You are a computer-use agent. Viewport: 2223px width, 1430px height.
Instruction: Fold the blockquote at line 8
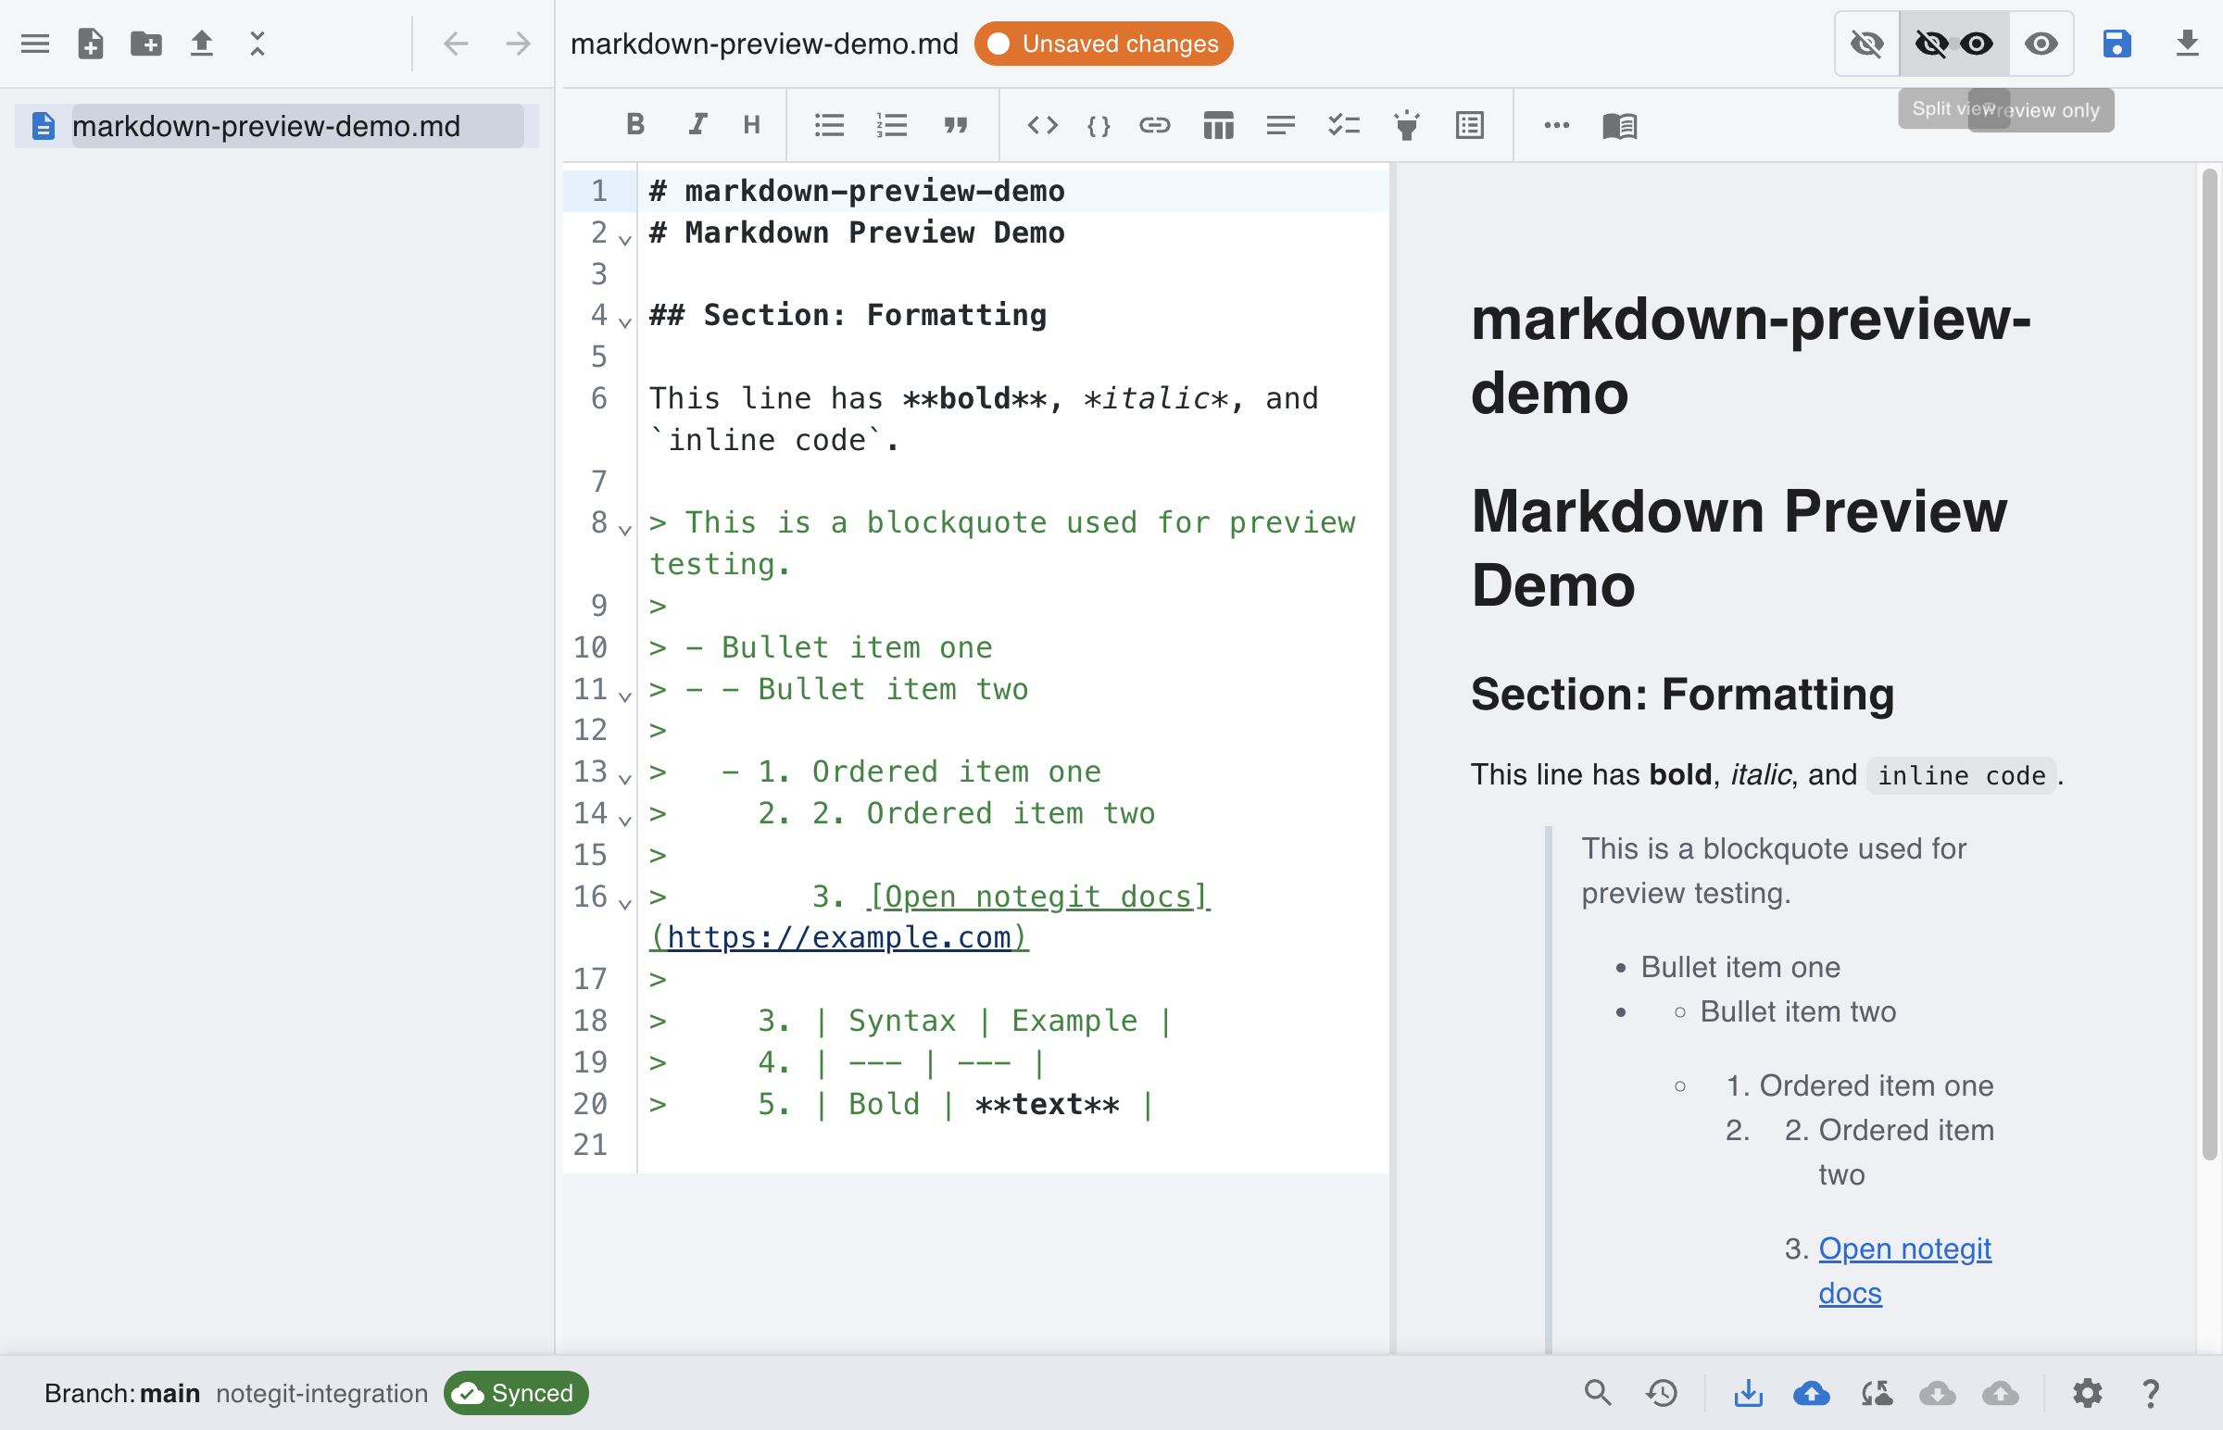pos(625,529)
